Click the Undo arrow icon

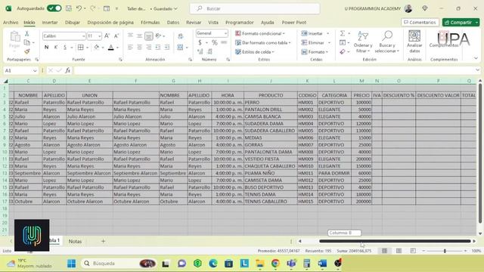coord(79,8)
